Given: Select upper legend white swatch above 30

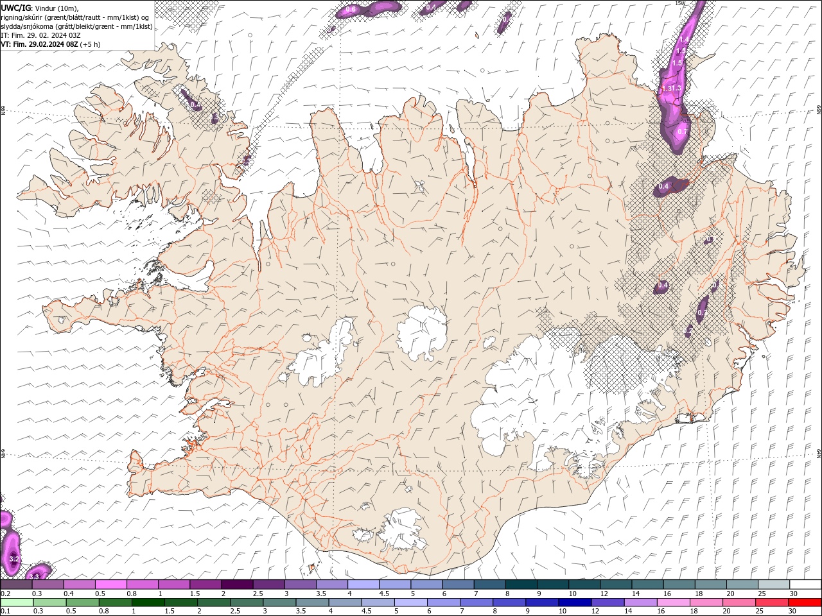Looking at the screenshot, I should point(805,585).
